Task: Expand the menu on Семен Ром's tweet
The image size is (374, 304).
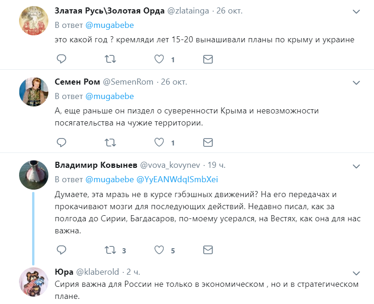Action: [356, 83]
